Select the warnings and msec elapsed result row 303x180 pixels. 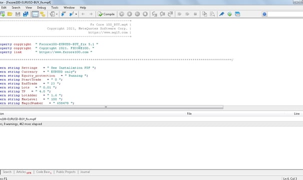(151, 124)
